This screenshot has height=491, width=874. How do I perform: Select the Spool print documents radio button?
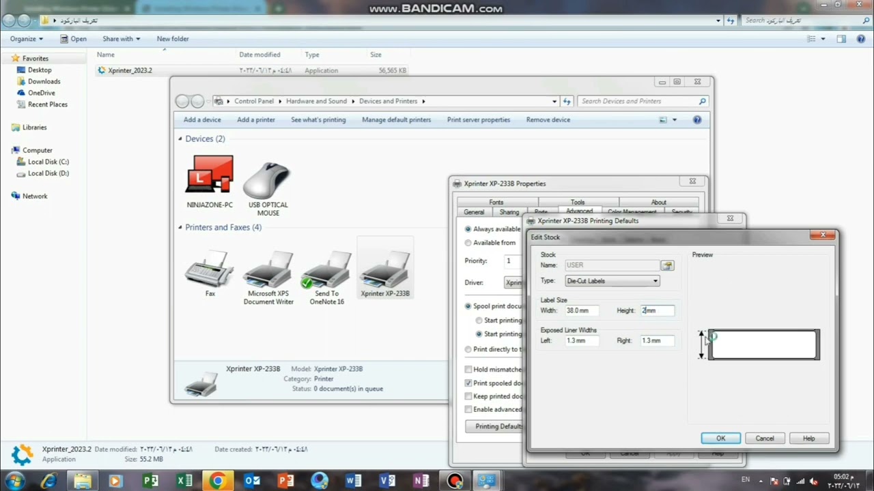[x=468, y=306]
